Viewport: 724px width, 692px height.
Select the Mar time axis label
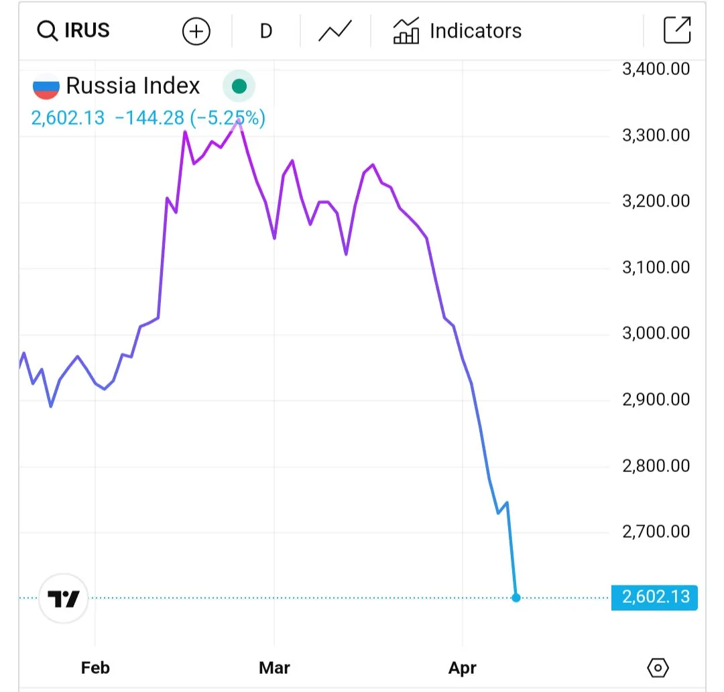click(x=274, y=668)
